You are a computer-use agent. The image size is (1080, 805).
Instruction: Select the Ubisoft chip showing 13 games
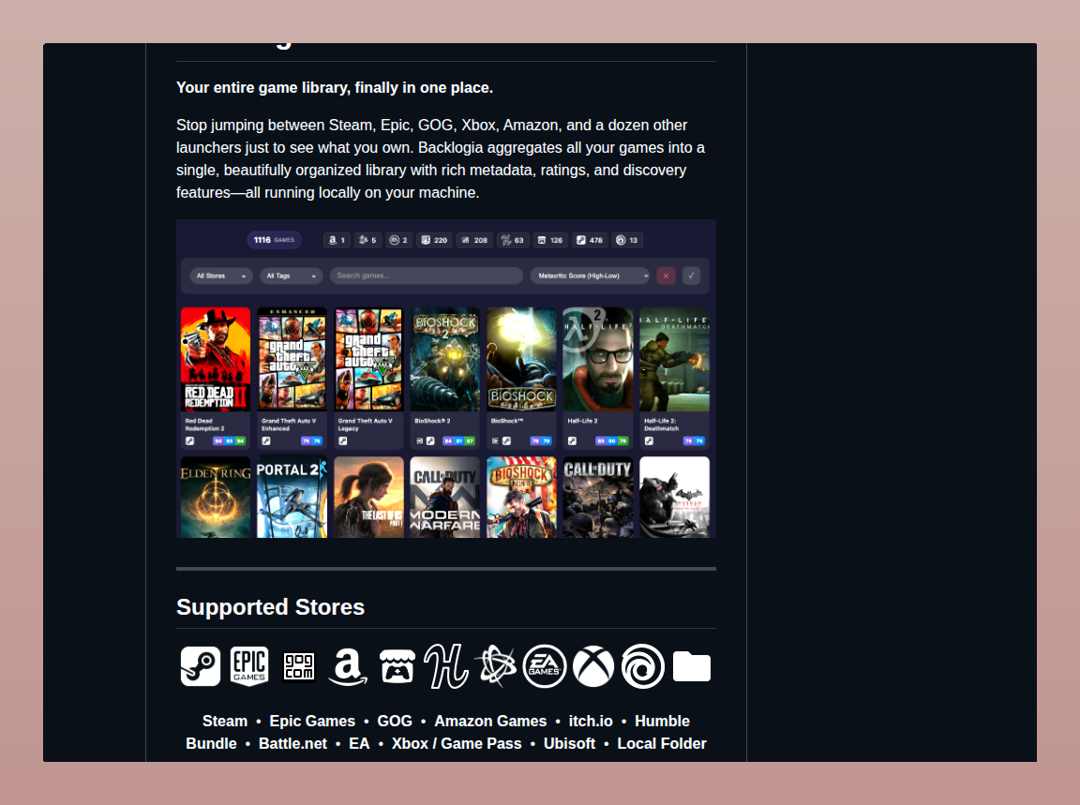627,240
